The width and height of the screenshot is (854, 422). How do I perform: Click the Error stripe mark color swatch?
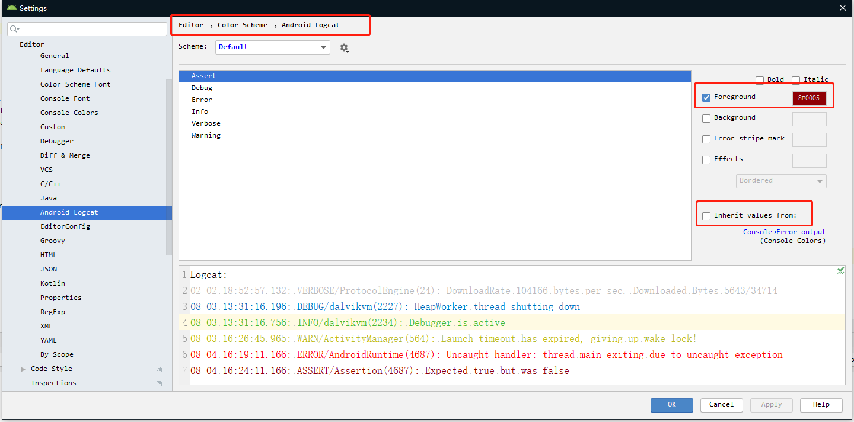809,140
